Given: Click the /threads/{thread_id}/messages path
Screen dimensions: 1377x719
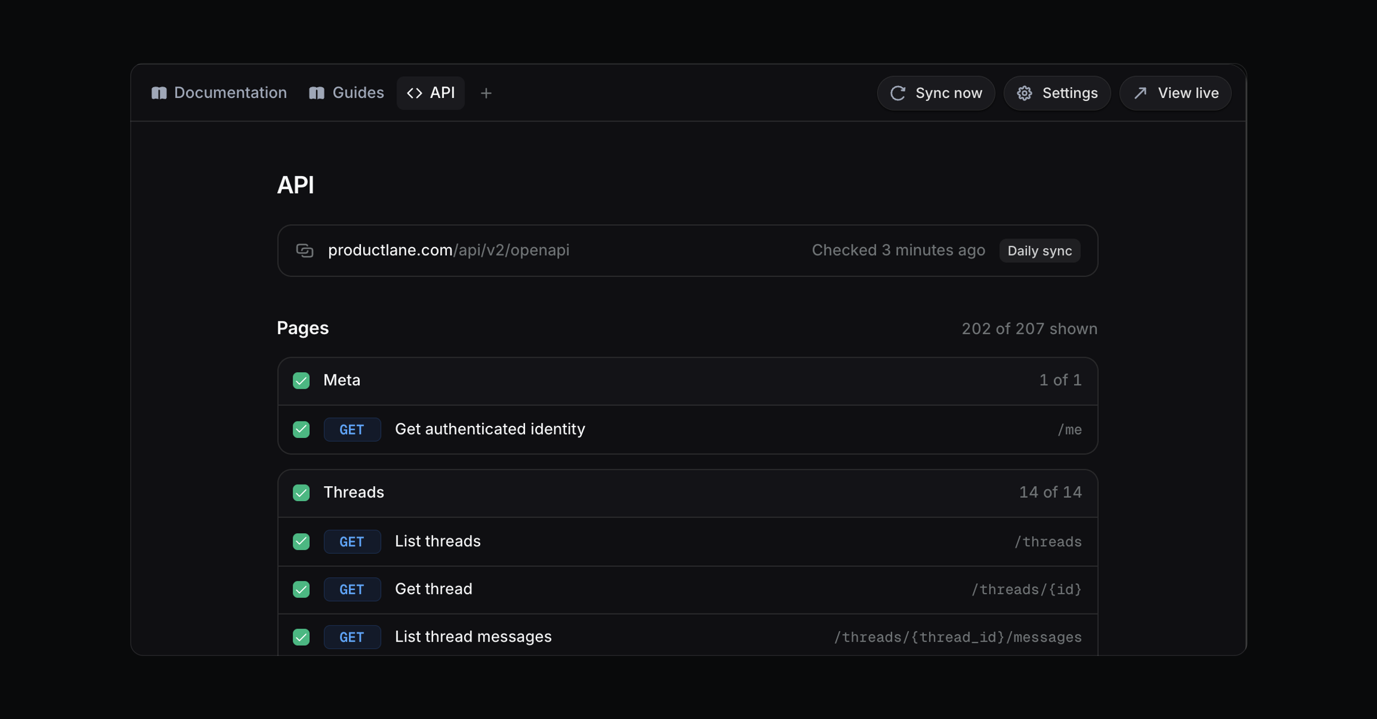Looking at the screenshot, I should 958,637.
